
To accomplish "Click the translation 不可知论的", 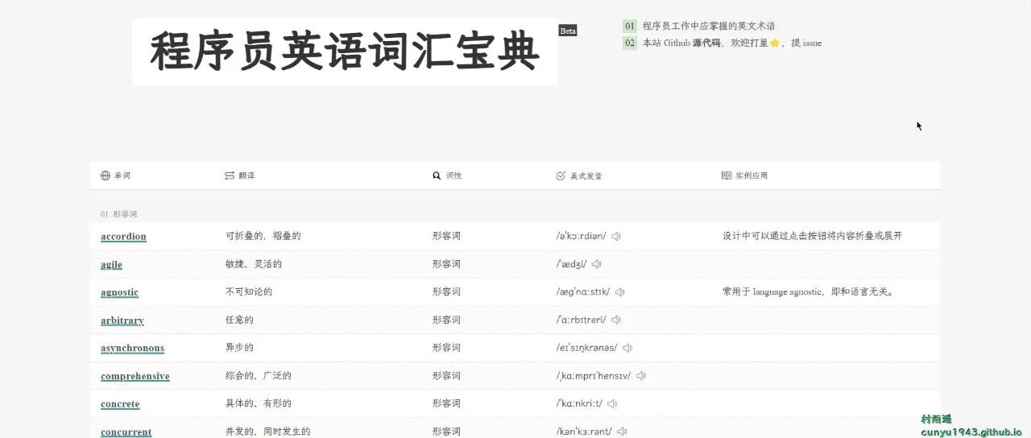I will click(x=248, y=291).
